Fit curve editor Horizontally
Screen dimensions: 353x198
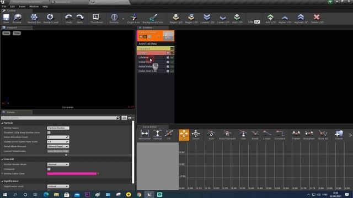click(x=145, y=135)
